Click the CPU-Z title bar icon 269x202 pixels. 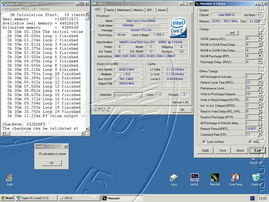pyautogui.click(x=95, y=4)
